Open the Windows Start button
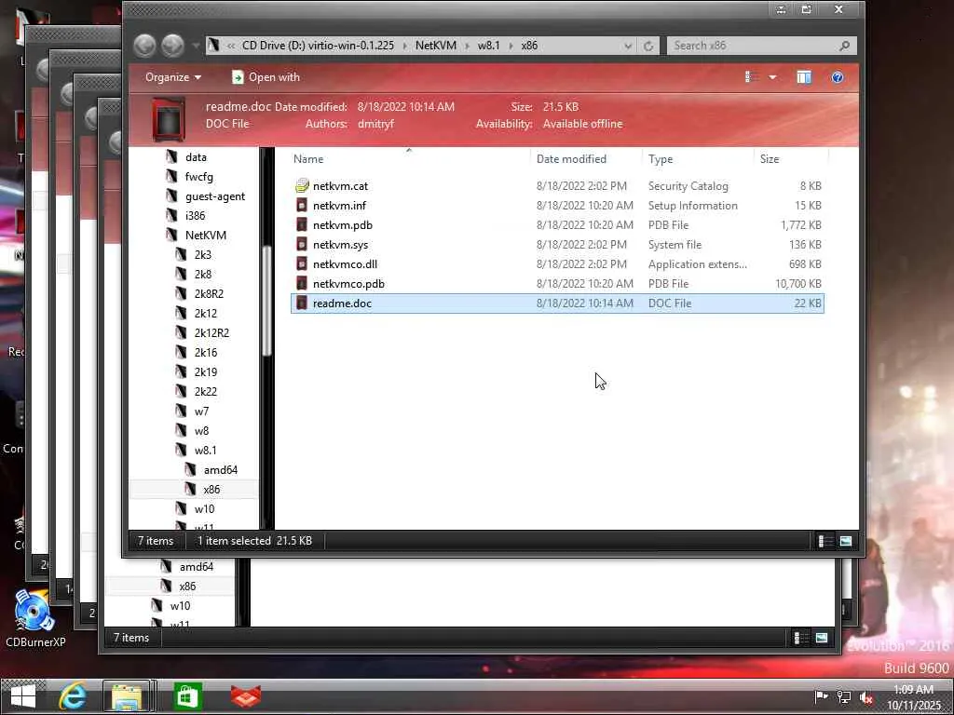This screenshot has height=715, width=954. (23, 696)
